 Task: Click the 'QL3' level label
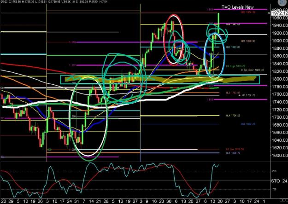(x=233, y=93)
